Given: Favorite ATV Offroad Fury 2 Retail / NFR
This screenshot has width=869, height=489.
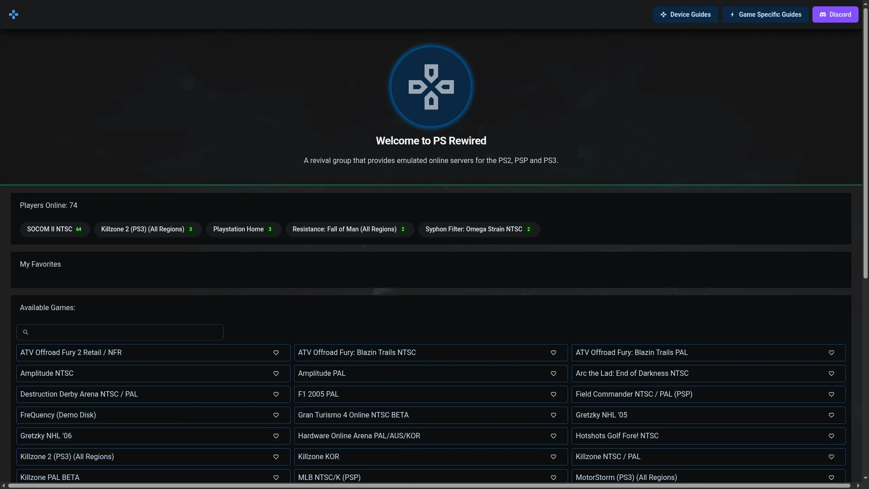Looking at the screenshot, I should coord(276,353).
